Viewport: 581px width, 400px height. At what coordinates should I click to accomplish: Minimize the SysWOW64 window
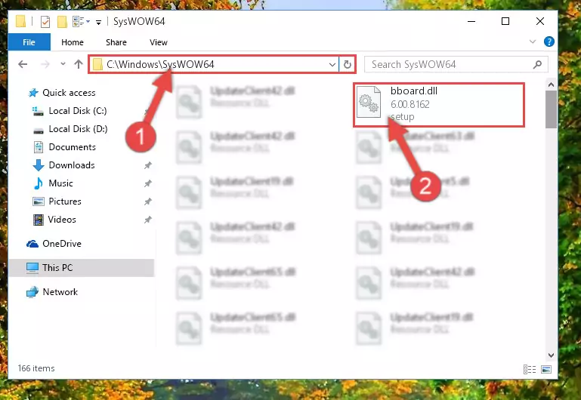(x=471, y=21)
